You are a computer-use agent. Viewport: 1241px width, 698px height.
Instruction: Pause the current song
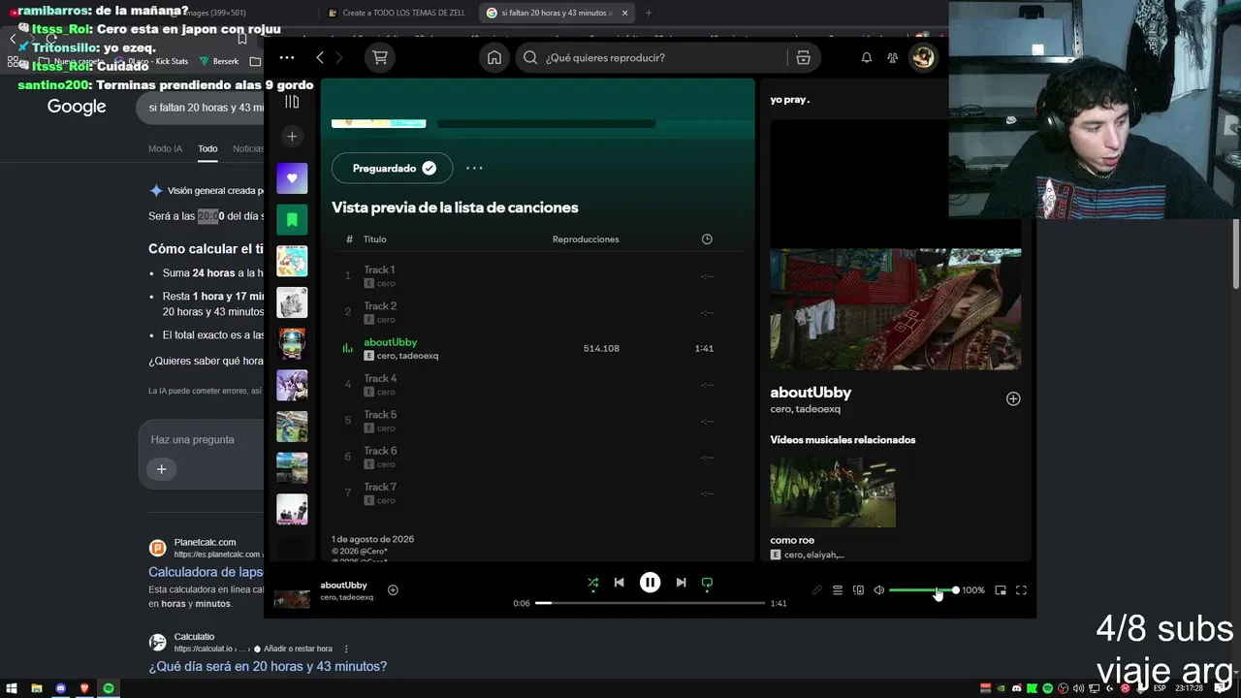(650, 583)
